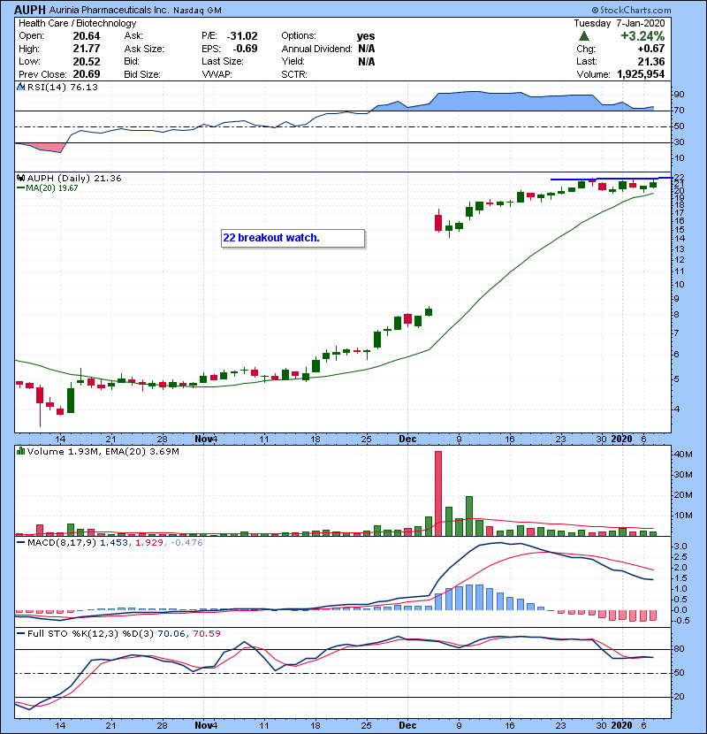Click the Options value yes
Image resolution: width=707 pixels, height=734 pixels.
point(366,36)
